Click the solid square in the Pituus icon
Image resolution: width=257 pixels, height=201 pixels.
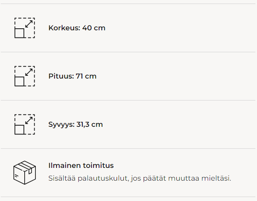click(x=19, y=81)
